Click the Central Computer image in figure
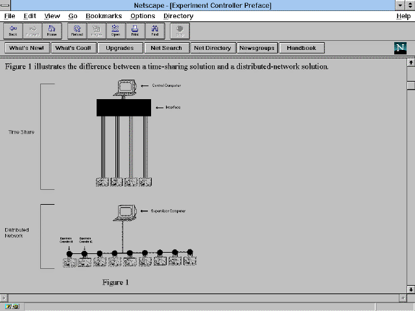Screen dimensions: 415x311 (x=125, y=87)
